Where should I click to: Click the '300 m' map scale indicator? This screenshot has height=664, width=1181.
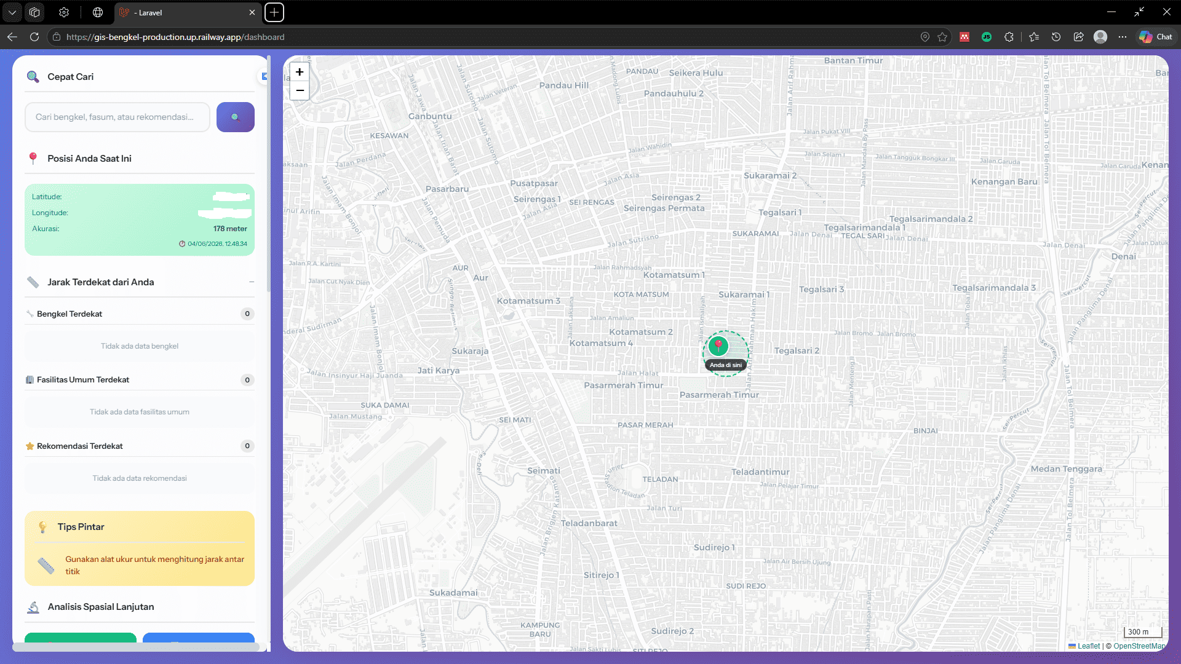point(1142,632)
